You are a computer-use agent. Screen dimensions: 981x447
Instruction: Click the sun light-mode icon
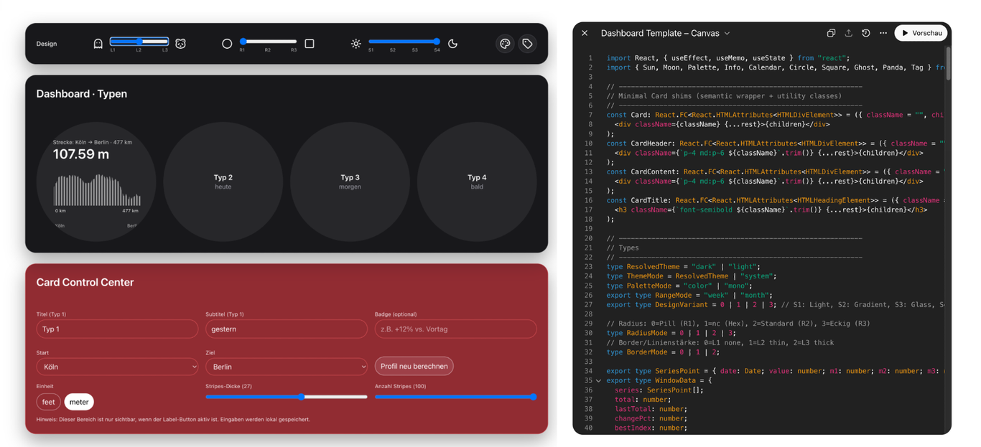tap(355, 44)
